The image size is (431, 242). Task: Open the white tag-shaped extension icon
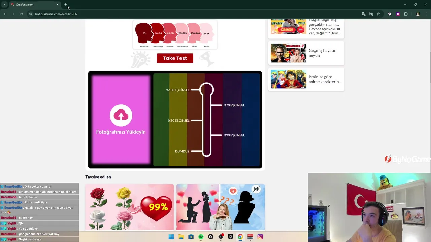390,14
